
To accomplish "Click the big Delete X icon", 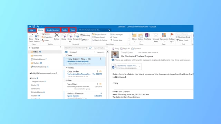I will point(57,35).
